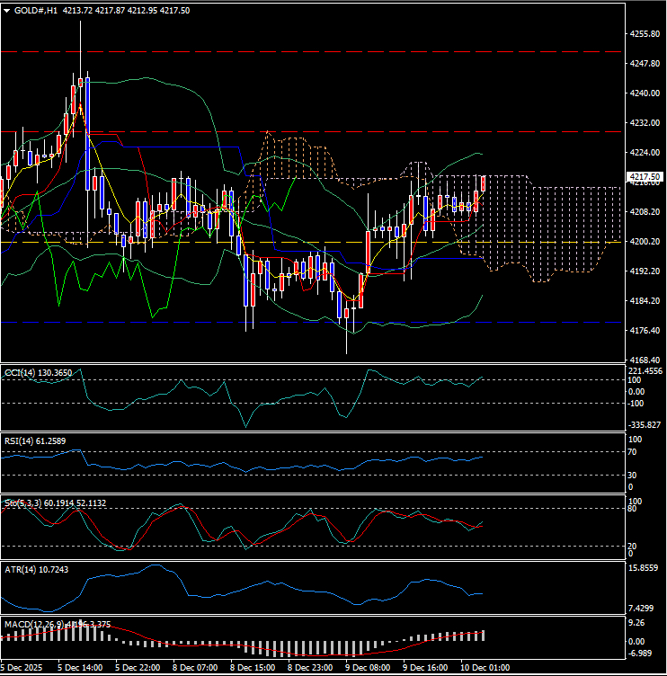Click the last MACD histogram bar
667x676 pixels.
pos(484,635)
